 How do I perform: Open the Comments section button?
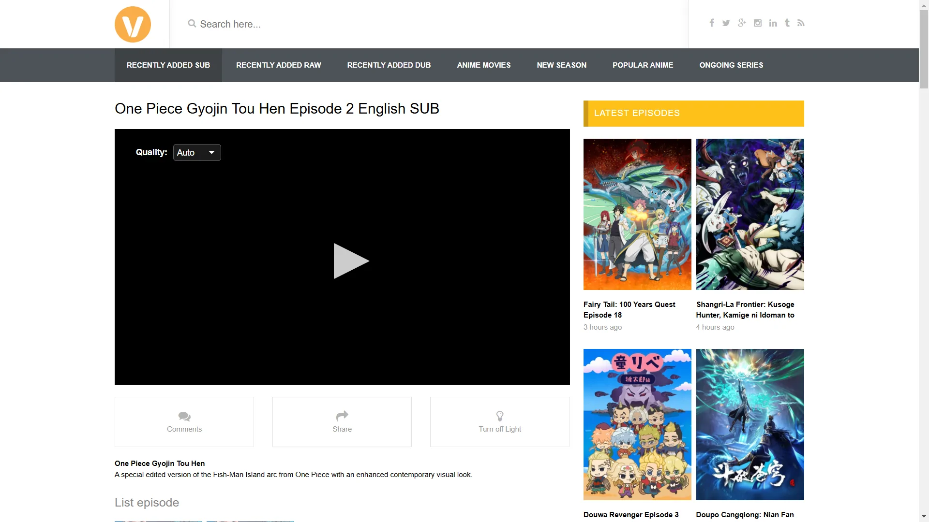pyautogui.click(x=184, y=422)
